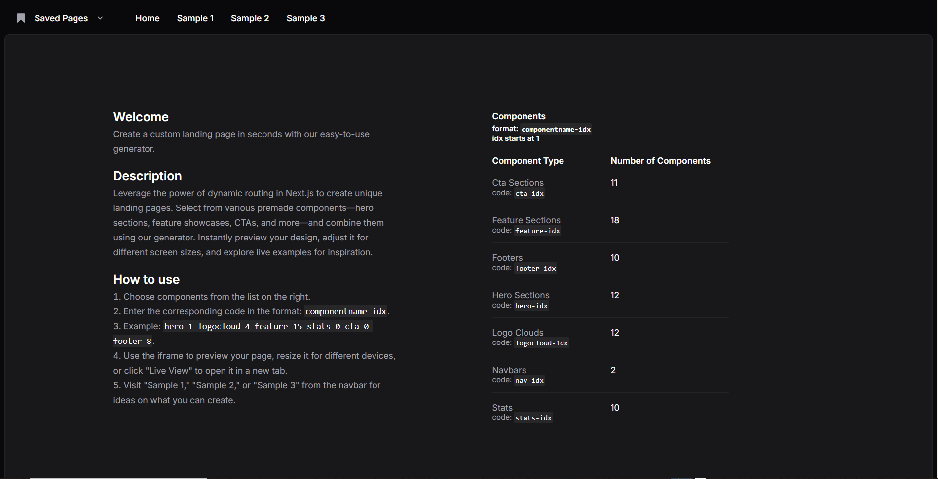Open the Saved Pages menu label
This screenshot has height=479, width=938.
click(61, 18)
